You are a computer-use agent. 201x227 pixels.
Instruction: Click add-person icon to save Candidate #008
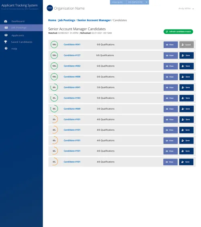[x=183, y=77]
